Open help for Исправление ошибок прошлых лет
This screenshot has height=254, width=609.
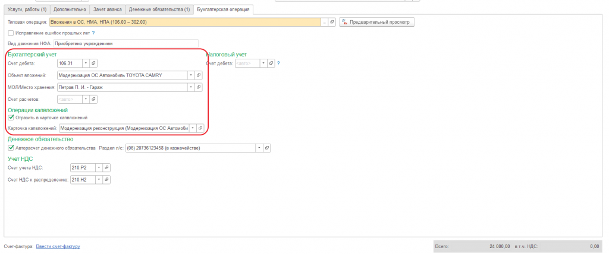pos(93,33)
